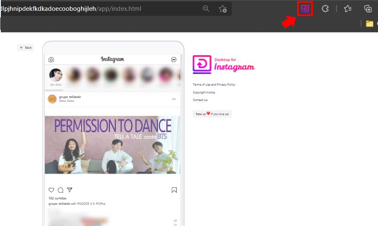Open grupo_tellatale profile avatar
Image resolution: width=378 pixels, height=226 pixels.
tap(52, 99)
